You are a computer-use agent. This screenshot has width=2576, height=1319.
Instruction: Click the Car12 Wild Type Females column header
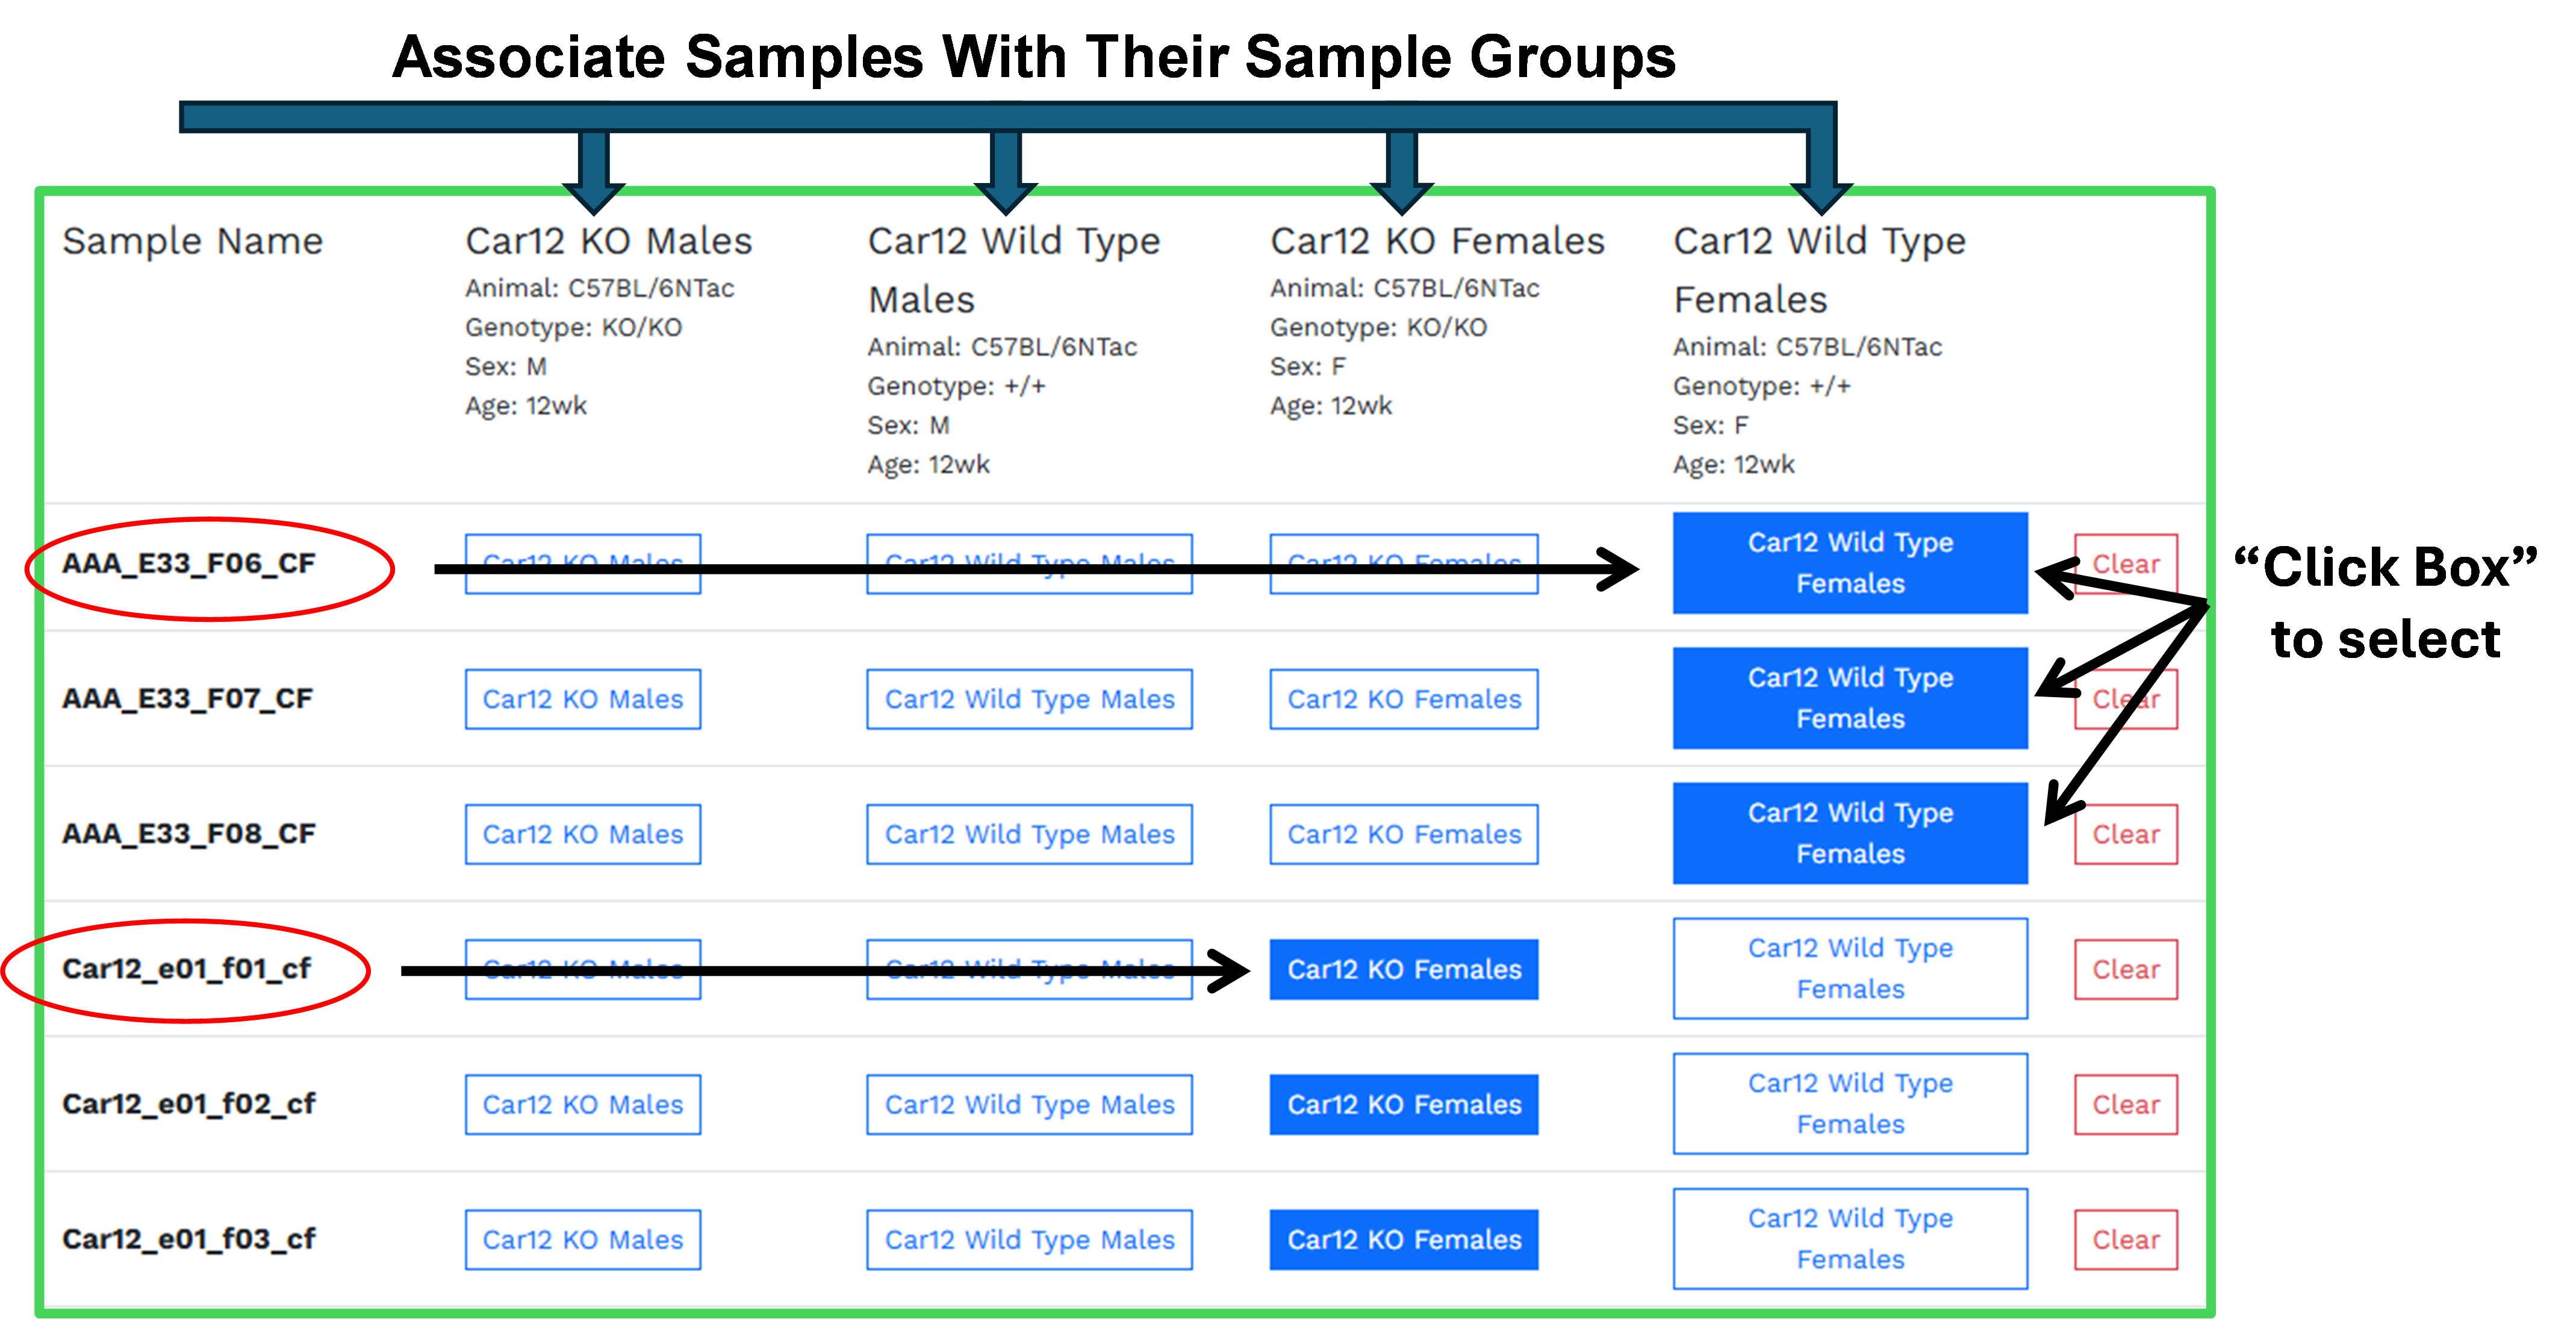click(x=1819, y=270)
